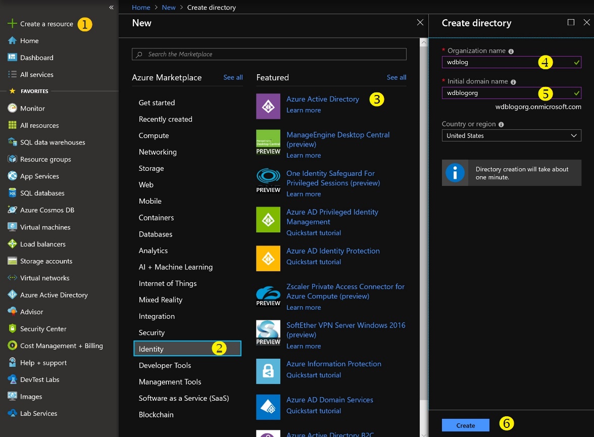Open Azure AD Privileged Identity Management link
The image size is (594, 437).
pyautogui.click(x=332, y=217)
